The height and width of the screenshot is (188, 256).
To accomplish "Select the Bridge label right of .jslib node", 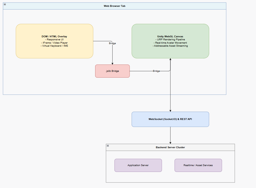I will tap(156, 71).
